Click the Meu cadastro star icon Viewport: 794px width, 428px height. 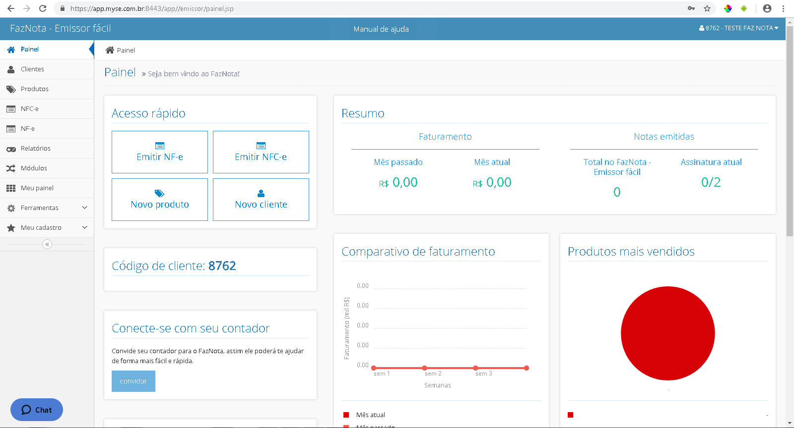point(11,228)
